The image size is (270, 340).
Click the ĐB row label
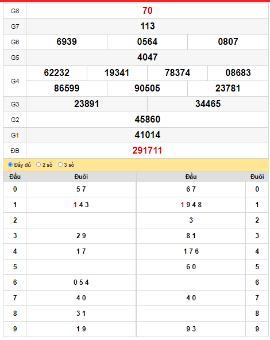(15, 151)
